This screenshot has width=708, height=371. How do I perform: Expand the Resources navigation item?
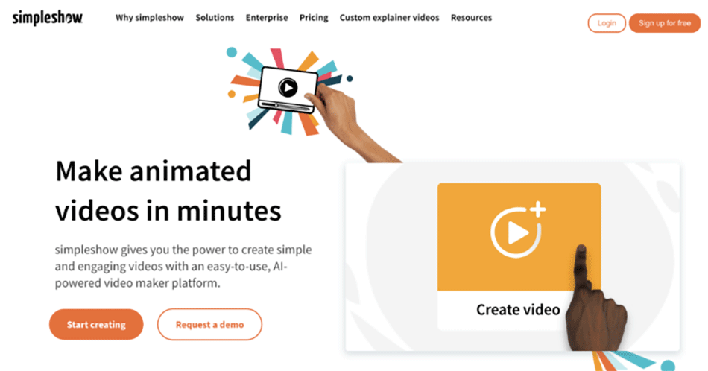tap(471, 18)
